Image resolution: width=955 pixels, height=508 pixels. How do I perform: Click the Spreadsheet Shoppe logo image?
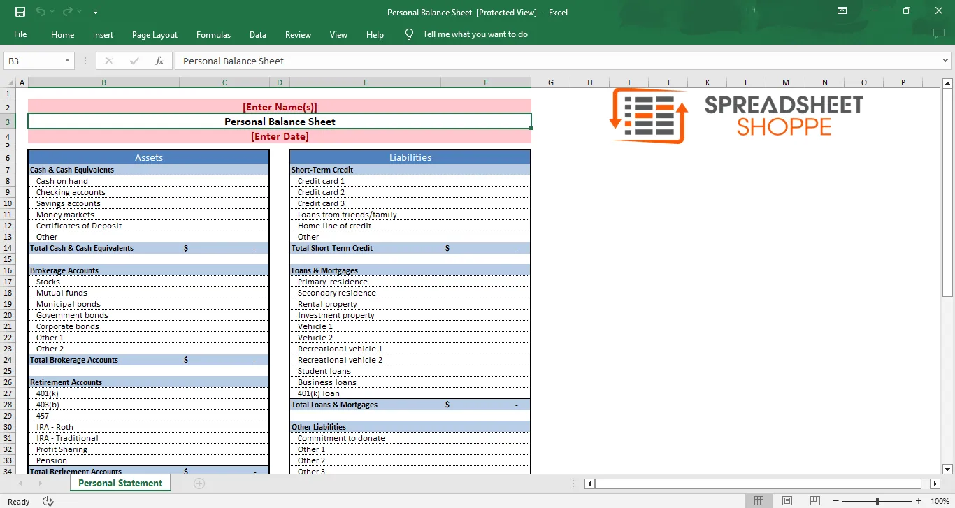[x=737, y=115]
